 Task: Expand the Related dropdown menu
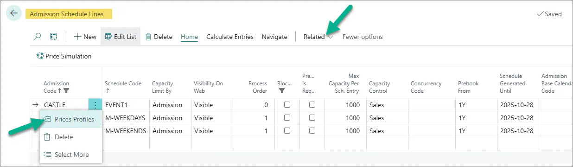point(318,37)
